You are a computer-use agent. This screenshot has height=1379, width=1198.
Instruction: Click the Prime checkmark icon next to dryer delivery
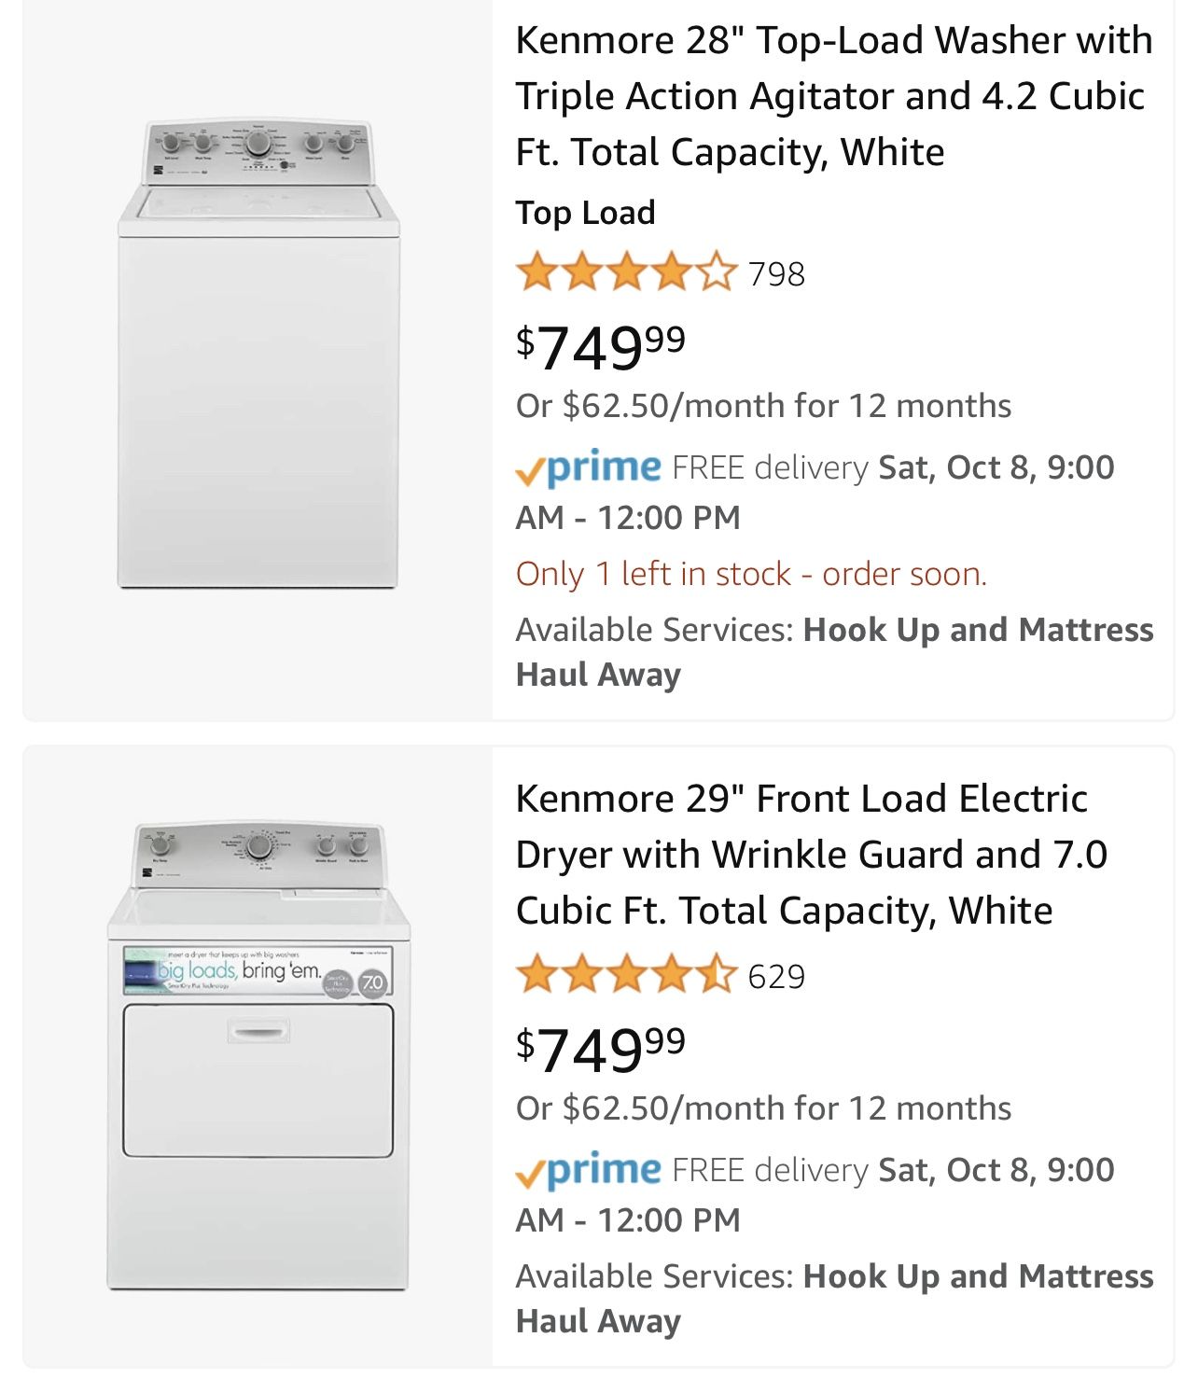coord(528,1169)
